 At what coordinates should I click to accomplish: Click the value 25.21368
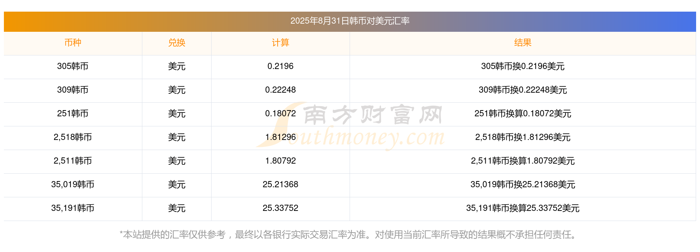pyautogui.click(x=280, y=185)
